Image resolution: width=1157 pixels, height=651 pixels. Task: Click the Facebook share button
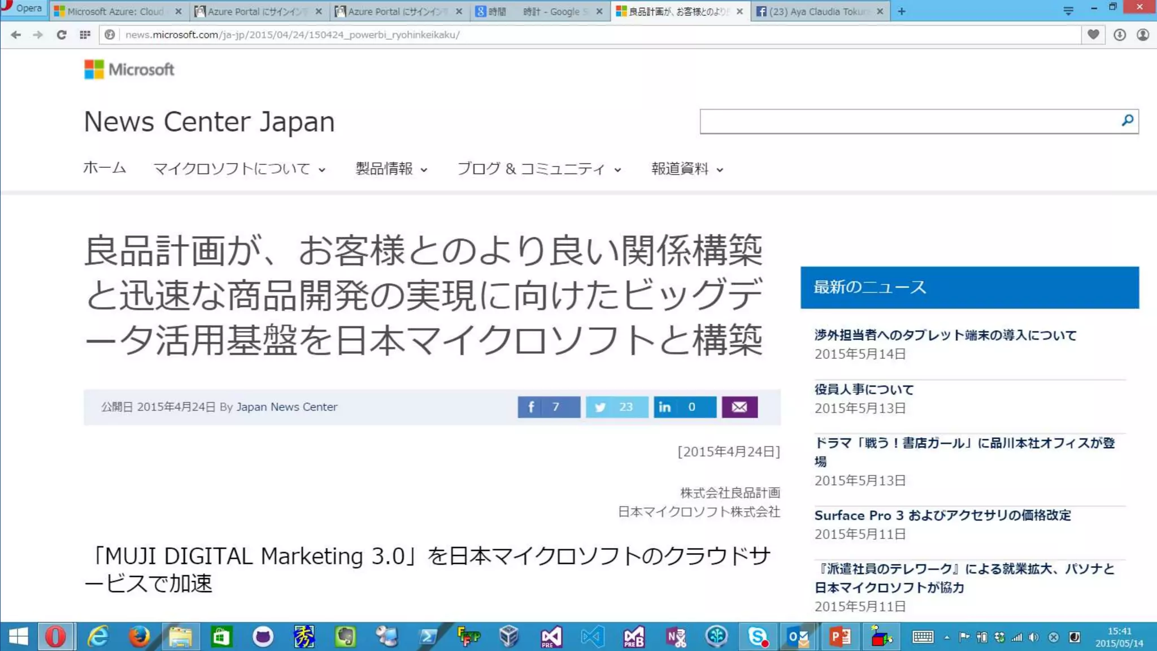pos(548,407)
